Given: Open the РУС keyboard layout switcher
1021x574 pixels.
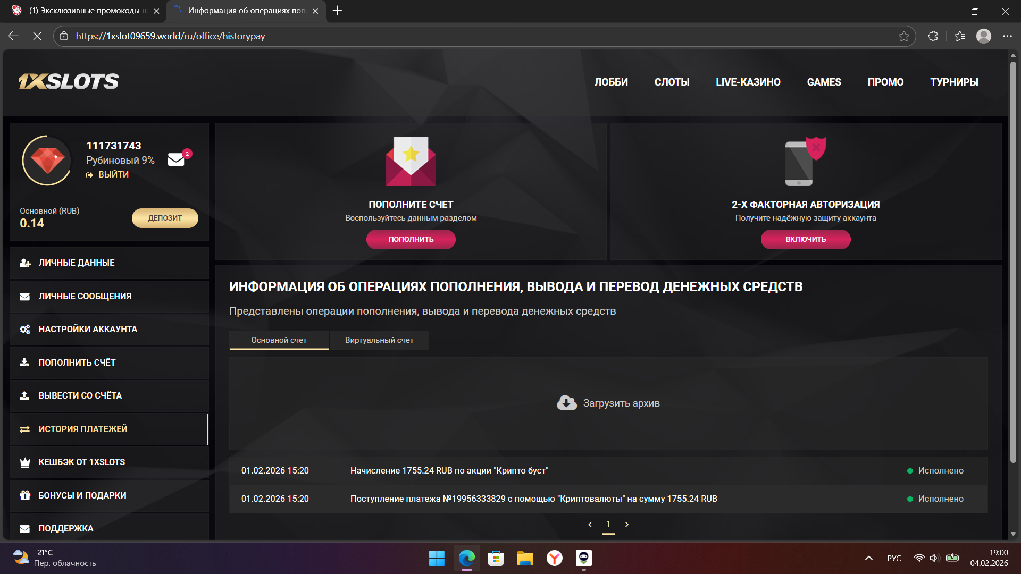Looking at the screenshot, I should pyautogui.click(x=894, y=559).
